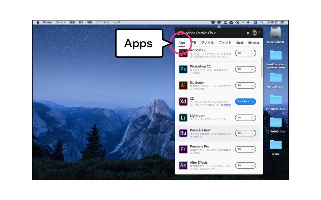
Task: Click Open button for Illustrator
Action: pos(243,85)
